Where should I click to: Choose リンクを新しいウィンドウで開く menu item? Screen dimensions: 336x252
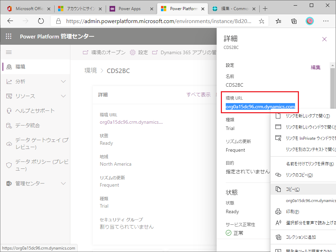pyautogui.click(x=303, y=127)
